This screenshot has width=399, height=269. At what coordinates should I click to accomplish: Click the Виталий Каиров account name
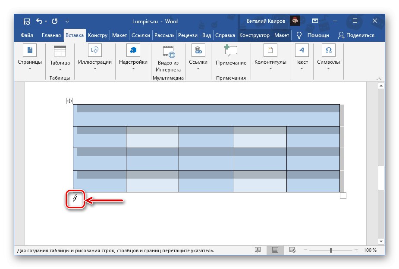(x=266, y=21)
